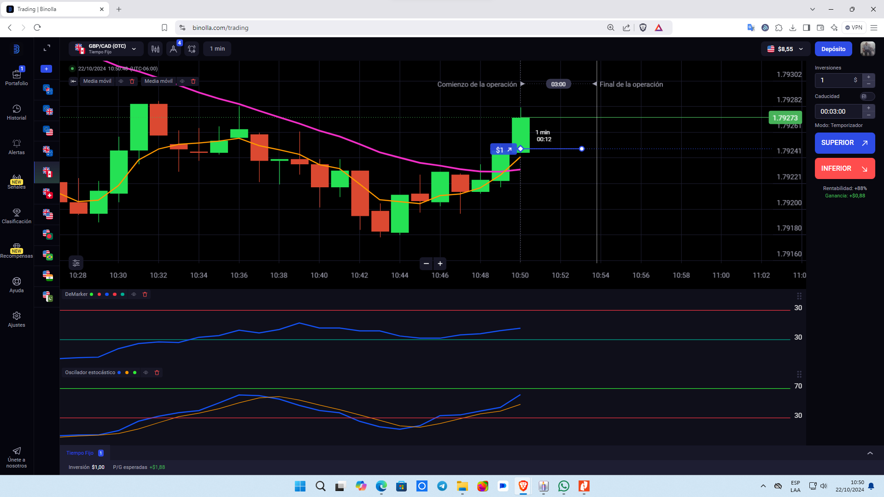
Task: Open Windows Start menu
Action: point(300,486)
